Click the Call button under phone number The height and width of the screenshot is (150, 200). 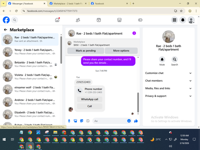(x=90, y=106)
